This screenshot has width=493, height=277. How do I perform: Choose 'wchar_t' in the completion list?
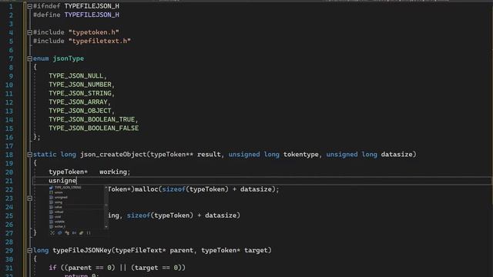[60, 226]
